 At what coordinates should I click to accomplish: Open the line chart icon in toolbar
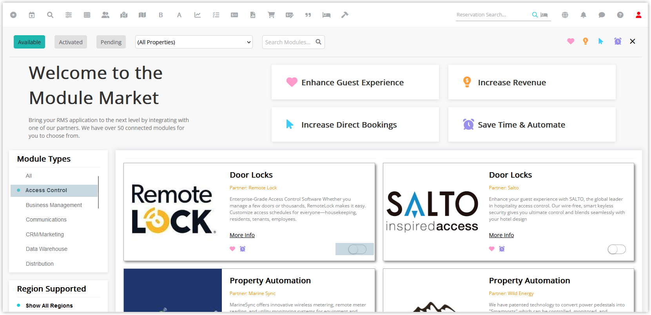point(198,15)
